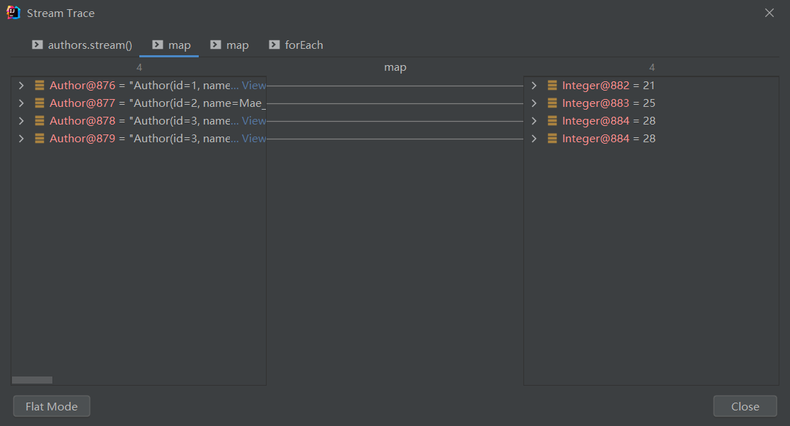Expand the Author@876 tree node
The height and width of the screenshot is (426, 790).
tap(21, 86)
